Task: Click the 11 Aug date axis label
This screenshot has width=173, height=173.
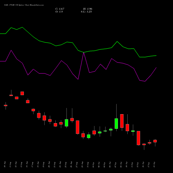Action: click(x=10, y=165)
